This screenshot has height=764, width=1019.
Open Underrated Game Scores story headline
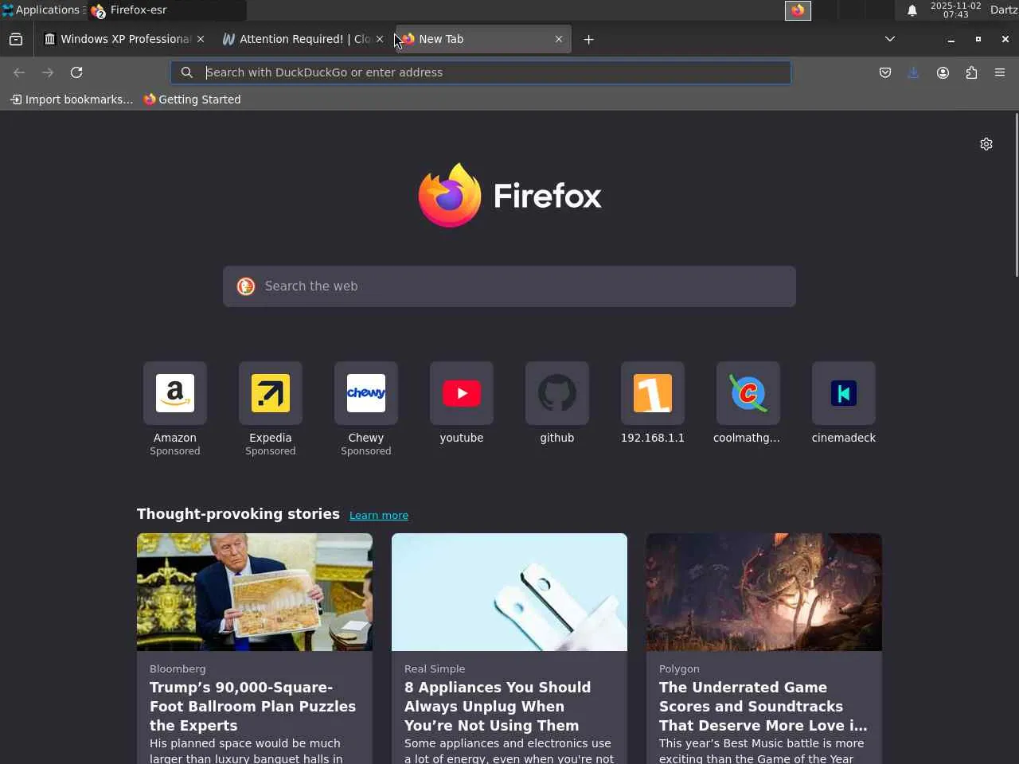coord(763,707)
